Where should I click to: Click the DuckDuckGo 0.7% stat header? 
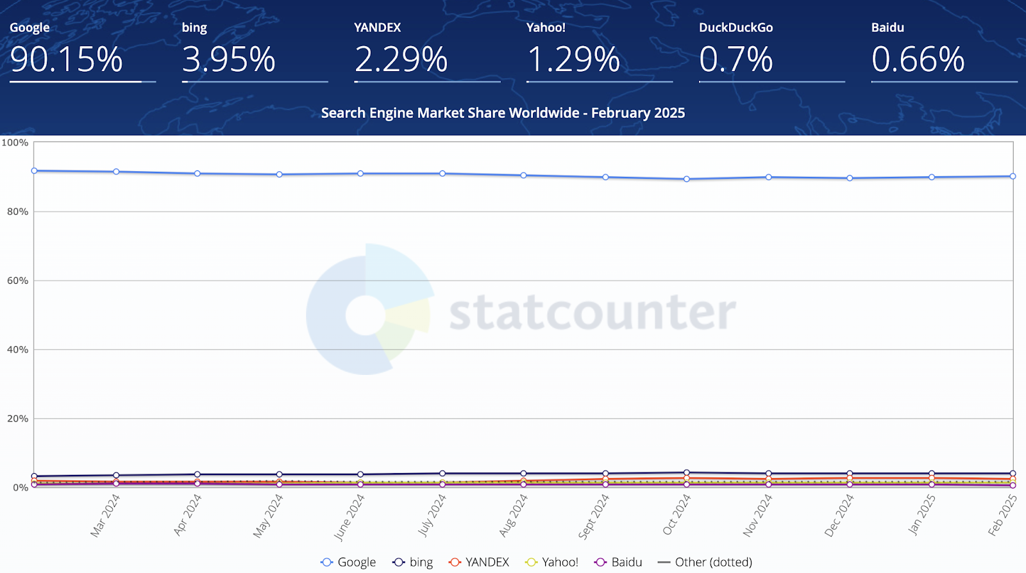tap(772, 51)
